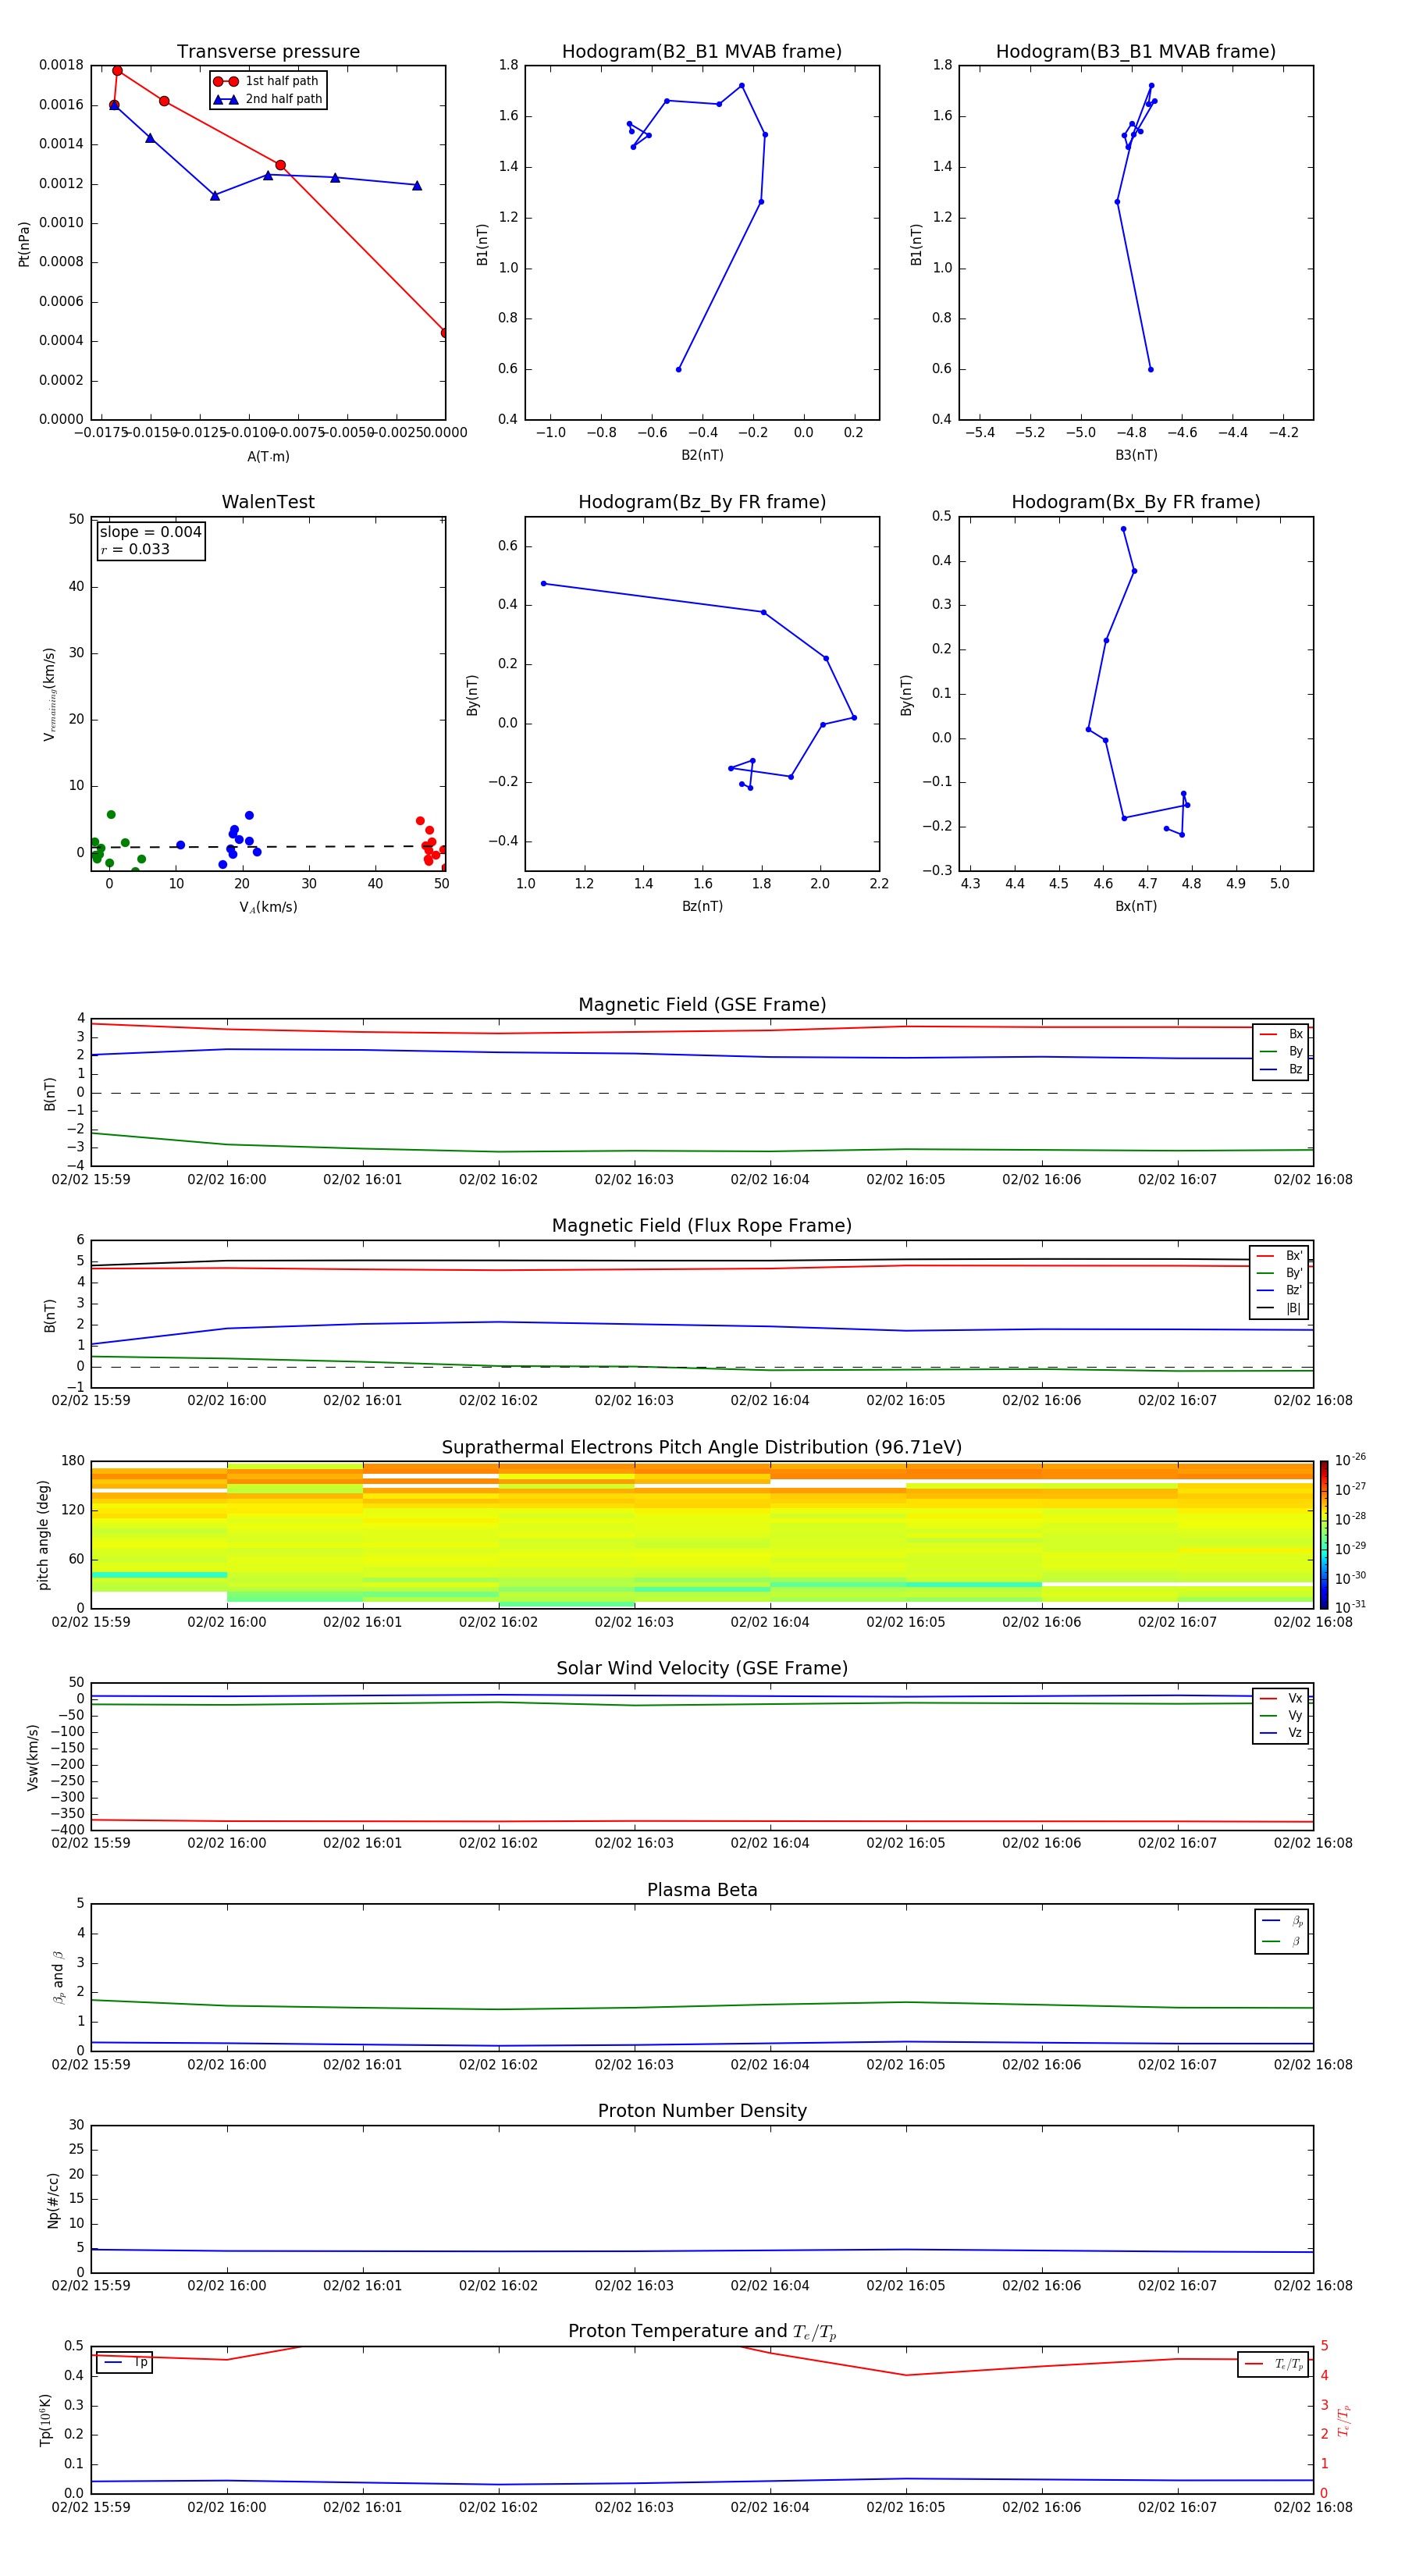
Task: Click the '|B|' legend entry in flux rope plot
Action: click(x=1279, y=1308)
